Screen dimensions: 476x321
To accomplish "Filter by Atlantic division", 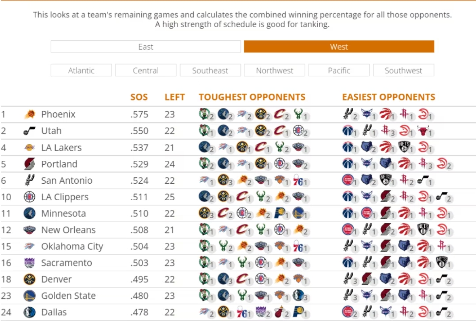I will tap(81, 71).
